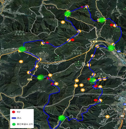Image resolution: width=126 pixels, height=129 pixels.
Task: Click the blue route 24 road sign
Action: pyautogui.click(x=119, y=51)
